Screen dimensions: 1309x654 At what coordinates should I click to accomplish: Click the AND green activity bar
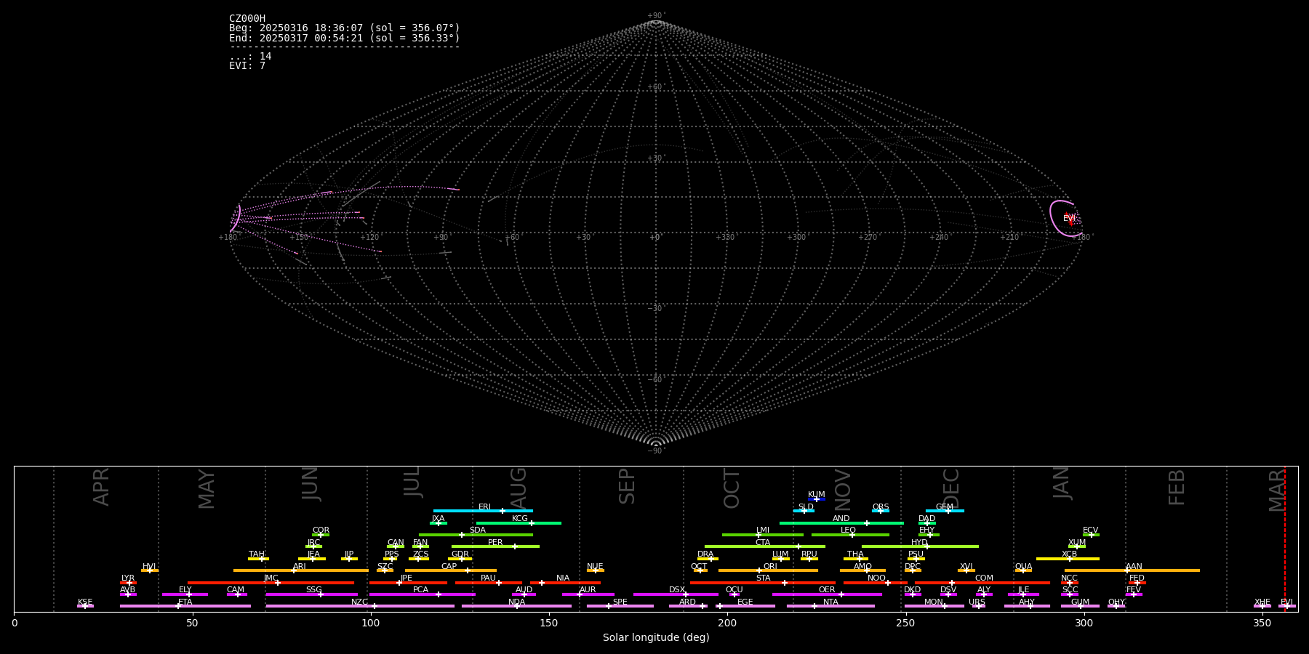[841, 522]
